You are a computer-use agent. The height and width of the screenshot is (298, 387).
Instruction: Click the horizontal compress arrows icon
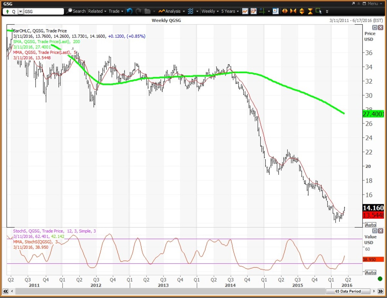293,11
